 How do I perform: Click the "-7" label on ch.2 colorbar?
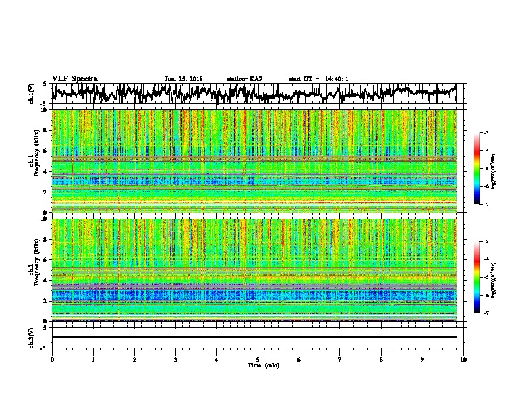point(486,313)
